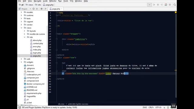This screenshot has width=194, height=109.
Task: Click the Run play icon
Action: tap(154, 5)
